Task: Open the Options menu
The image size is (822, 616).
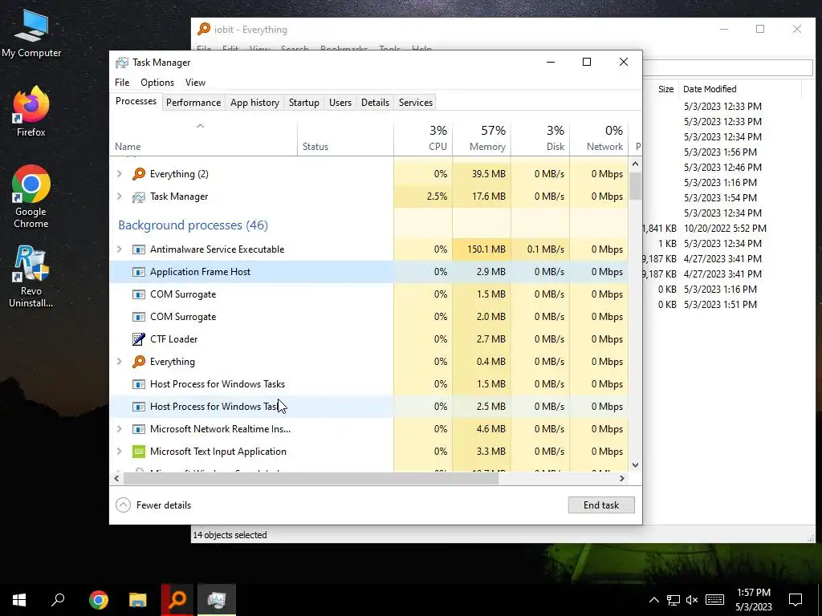Action: tap(157, 83)
